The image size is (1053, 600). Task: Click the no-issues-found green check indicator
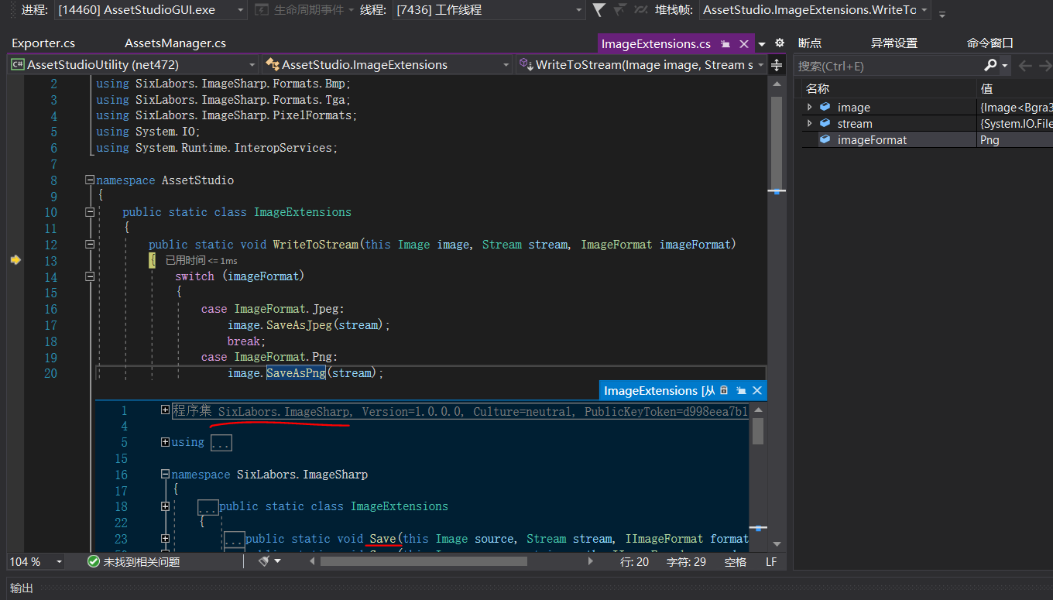(94, 562)
